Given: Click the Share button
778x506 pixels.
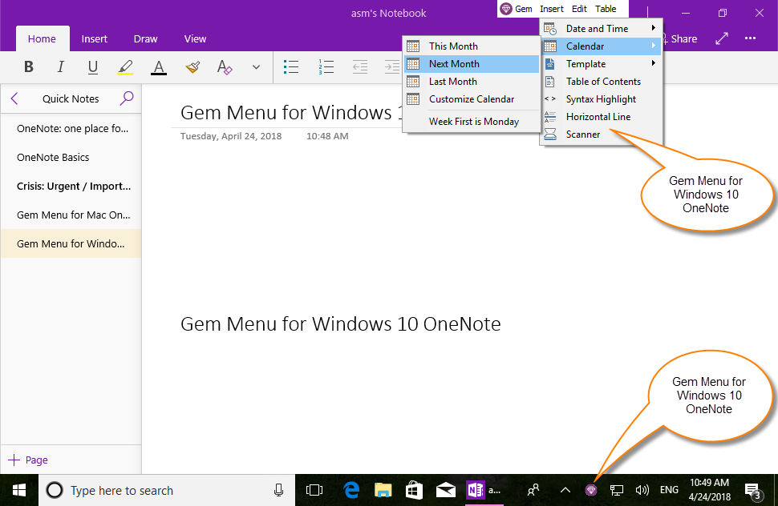Looking at the screenshot, I should pos(679,38).
